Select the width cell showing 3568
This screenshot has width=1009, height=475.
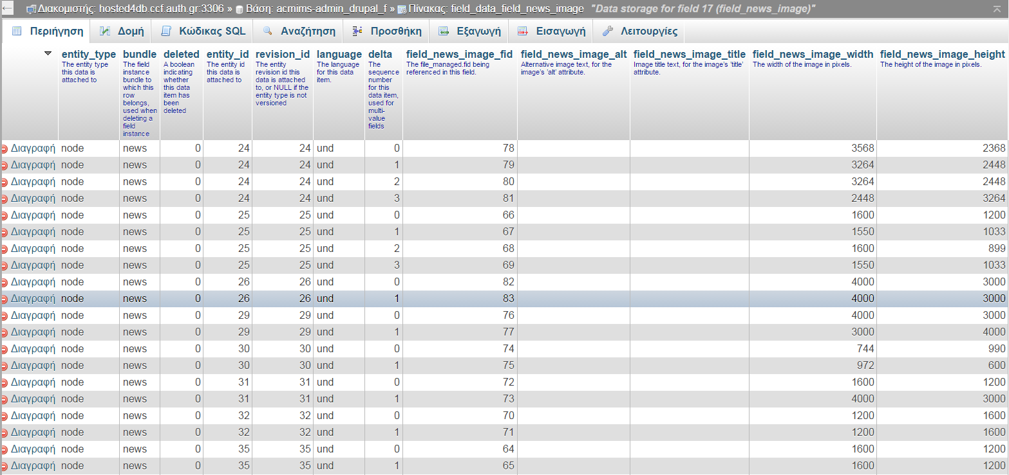tap(813, 148)
